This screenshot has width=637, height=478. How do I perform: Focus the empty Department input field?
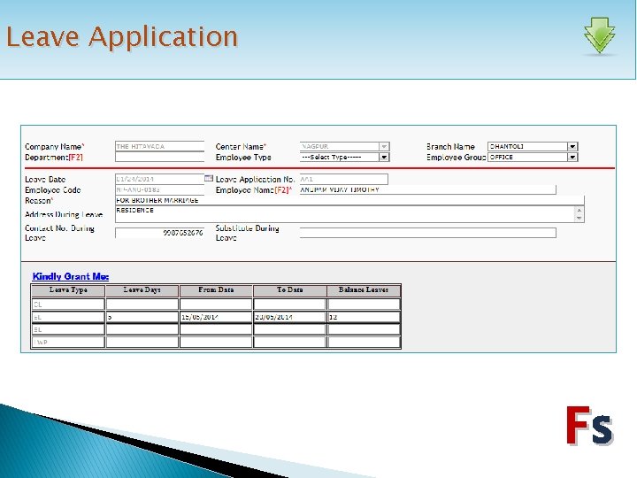click(159, 157)
